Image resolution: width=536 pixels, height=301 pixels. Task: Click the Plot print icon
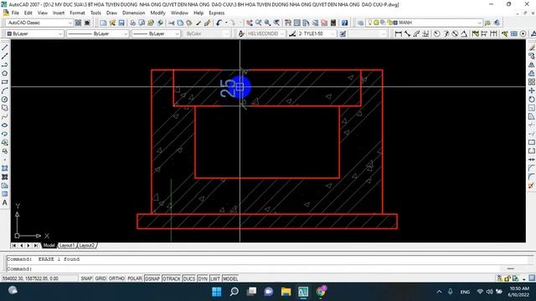coord(132,23)
